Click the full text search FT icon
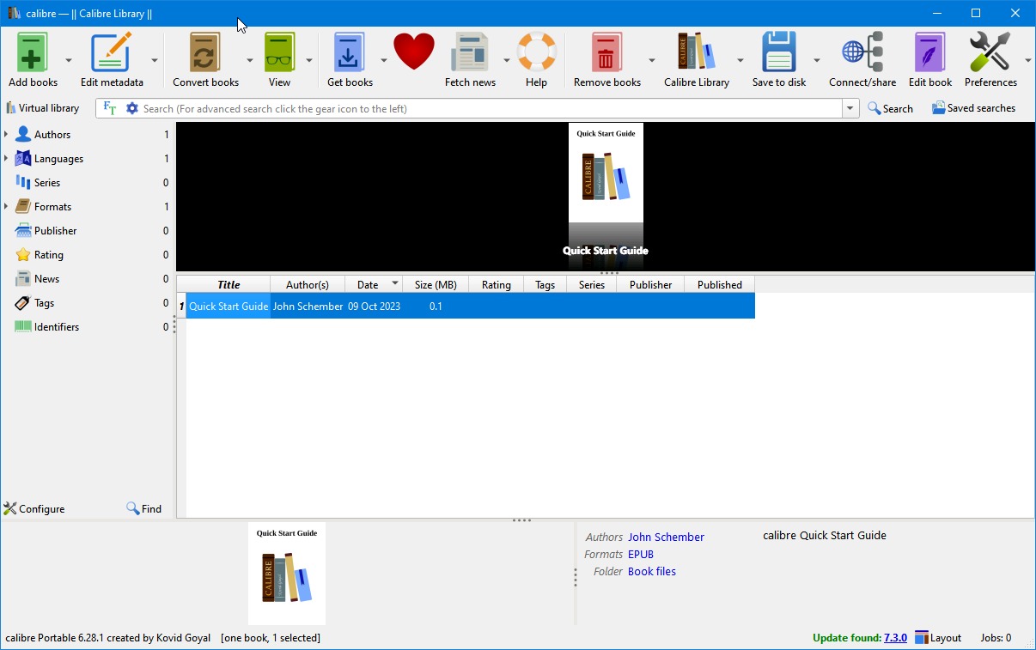Viewport: 1036px width, 650px height. (x=109, y=108)
